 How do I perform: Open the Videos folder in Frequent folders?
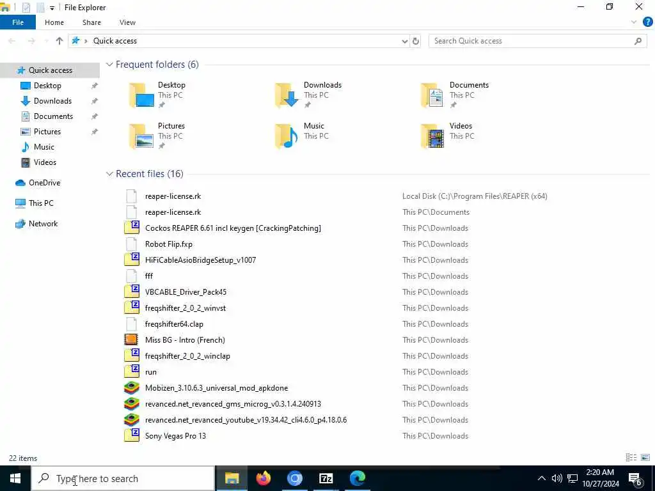(447, 136)
